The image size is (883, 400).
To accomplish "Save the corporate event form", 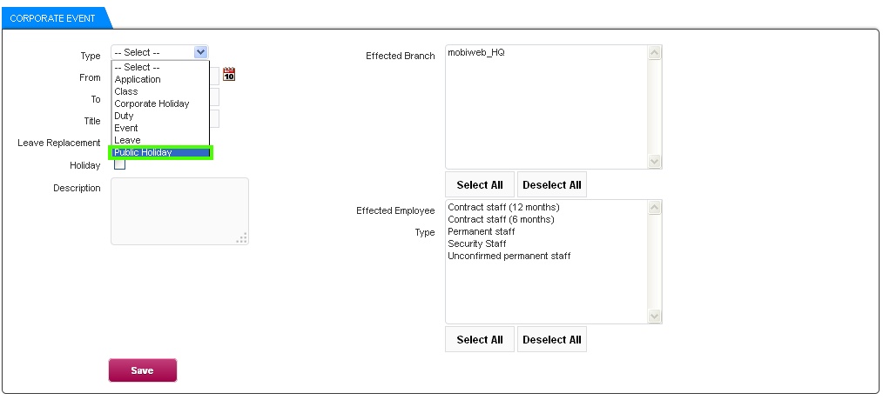I will 143,370.
